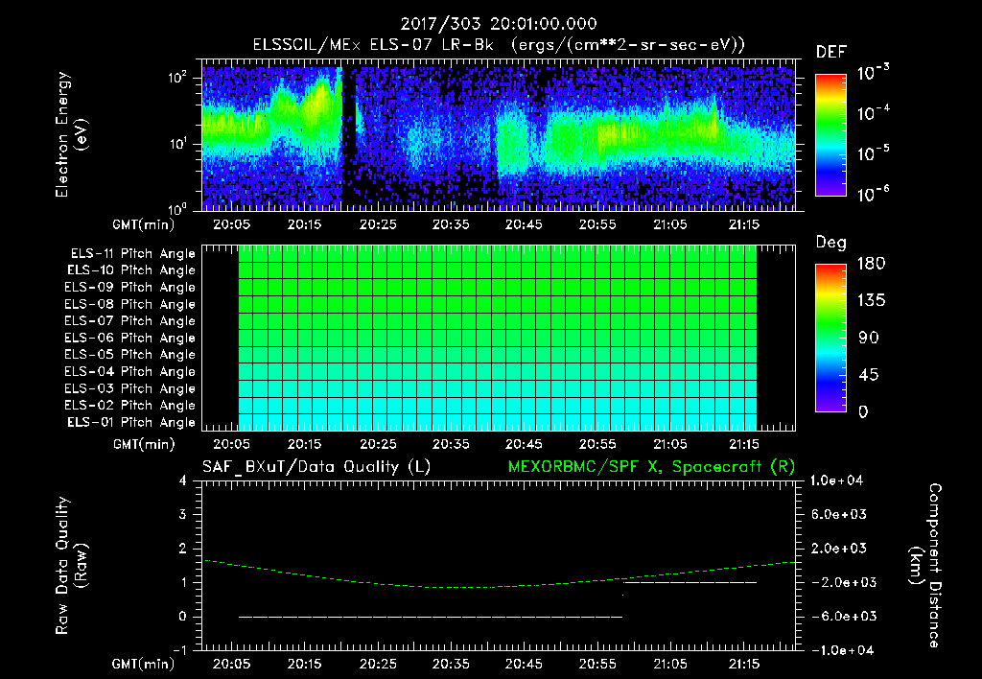The height and width of the screenshot is (679, 982).
Task: Select the ELSSCIL/MEx ELS-07 LR-Bk title
Action: [373, 45]
